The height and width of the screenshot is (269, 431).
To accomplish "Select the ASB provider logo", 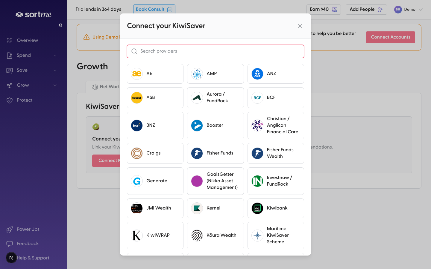I will coord(137,98).
